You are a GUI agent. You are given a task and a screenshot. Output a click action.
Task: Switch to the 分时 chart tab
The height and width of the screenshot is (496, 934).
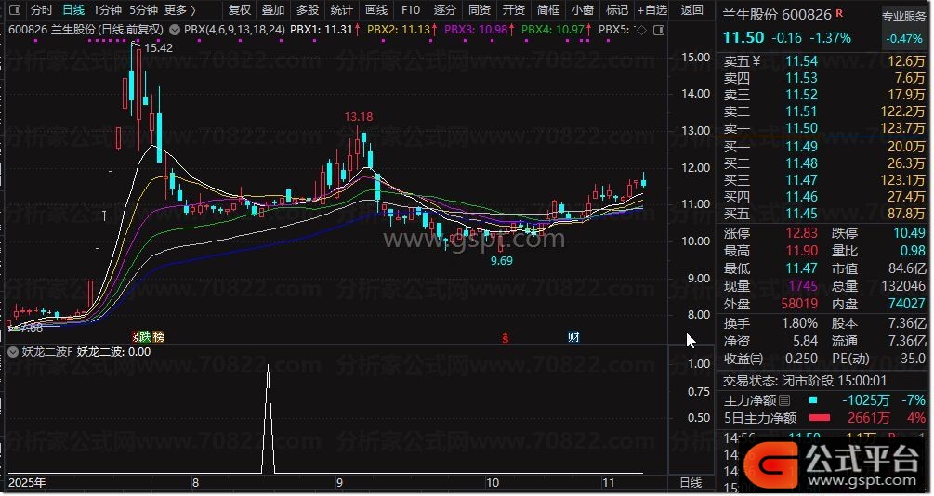click(x=41, y=9)
